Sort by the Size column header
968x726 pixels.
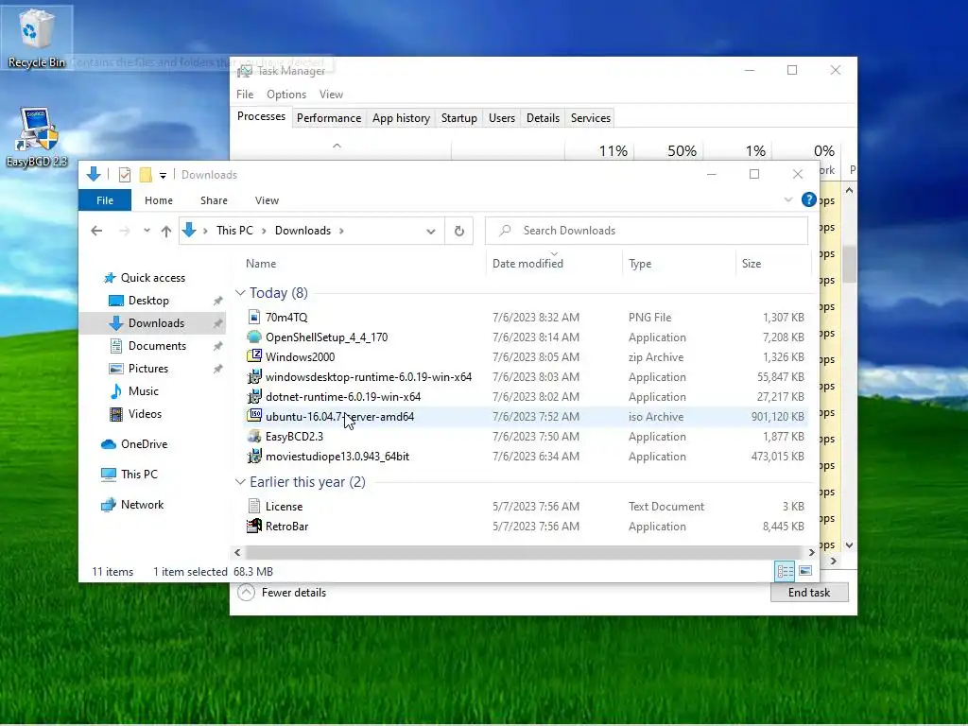pos(751,264)
